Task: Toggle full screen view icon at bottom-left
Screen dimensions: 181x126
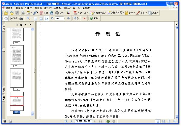Action: pos(5,121)
